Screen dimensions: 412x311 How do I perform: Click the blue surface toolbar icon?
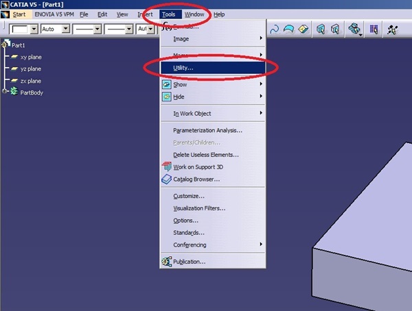tap(288, 29)
